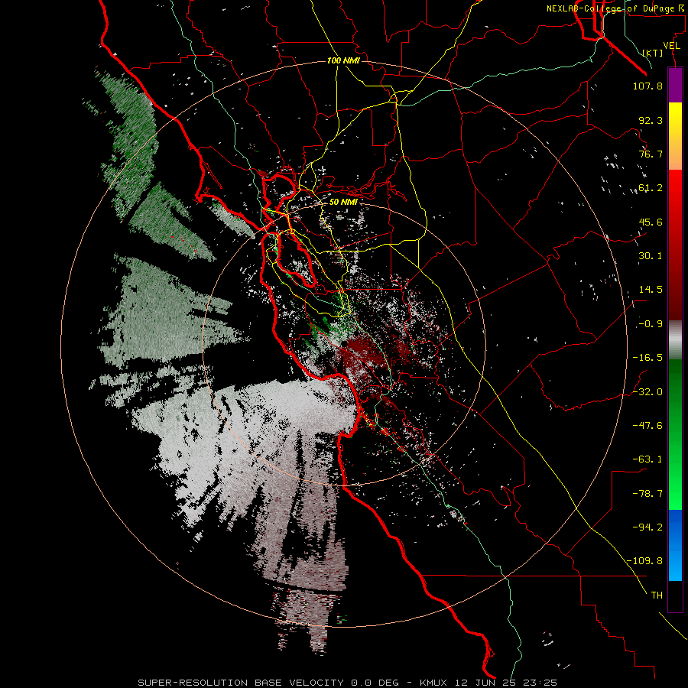Click the 45.6 velocity legend value

pyautogui.click(x=651, y=222)
